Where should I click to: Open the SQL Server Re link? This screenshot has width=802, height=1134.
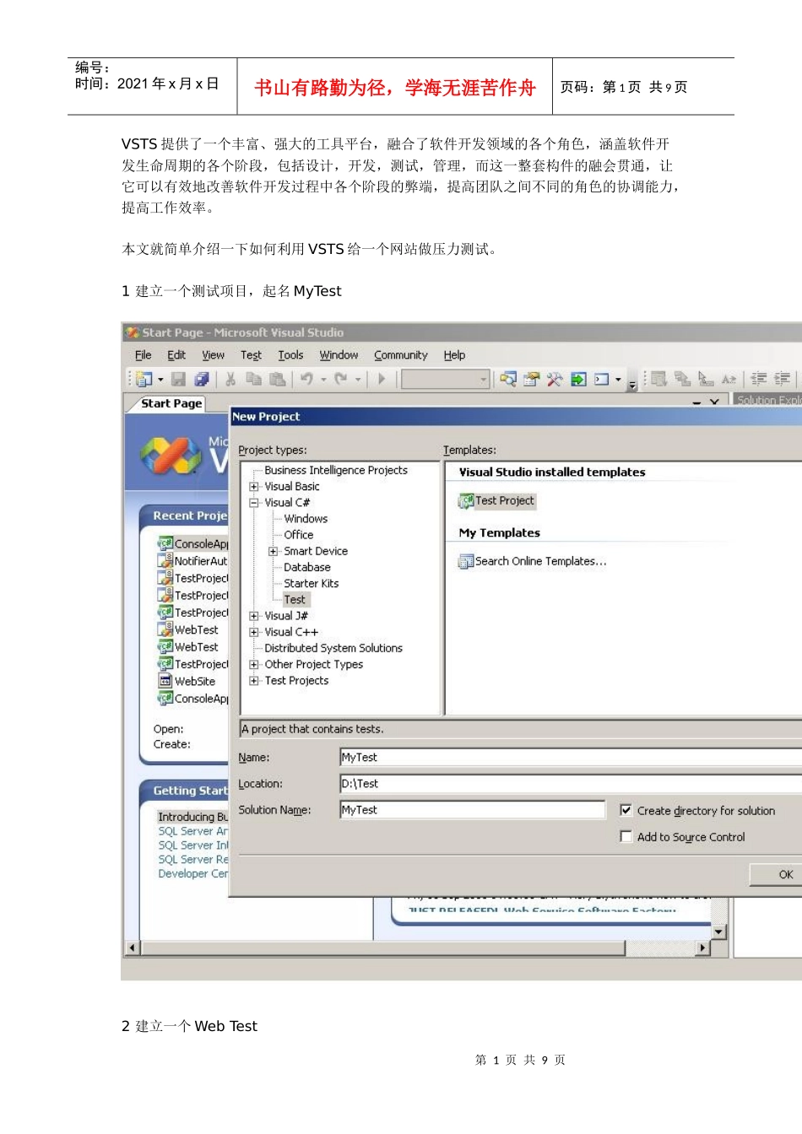[193, 860]
